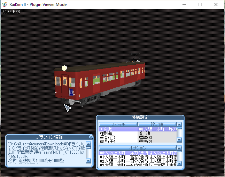Click scroll-down arrow of オプション list

click(179, 163)
